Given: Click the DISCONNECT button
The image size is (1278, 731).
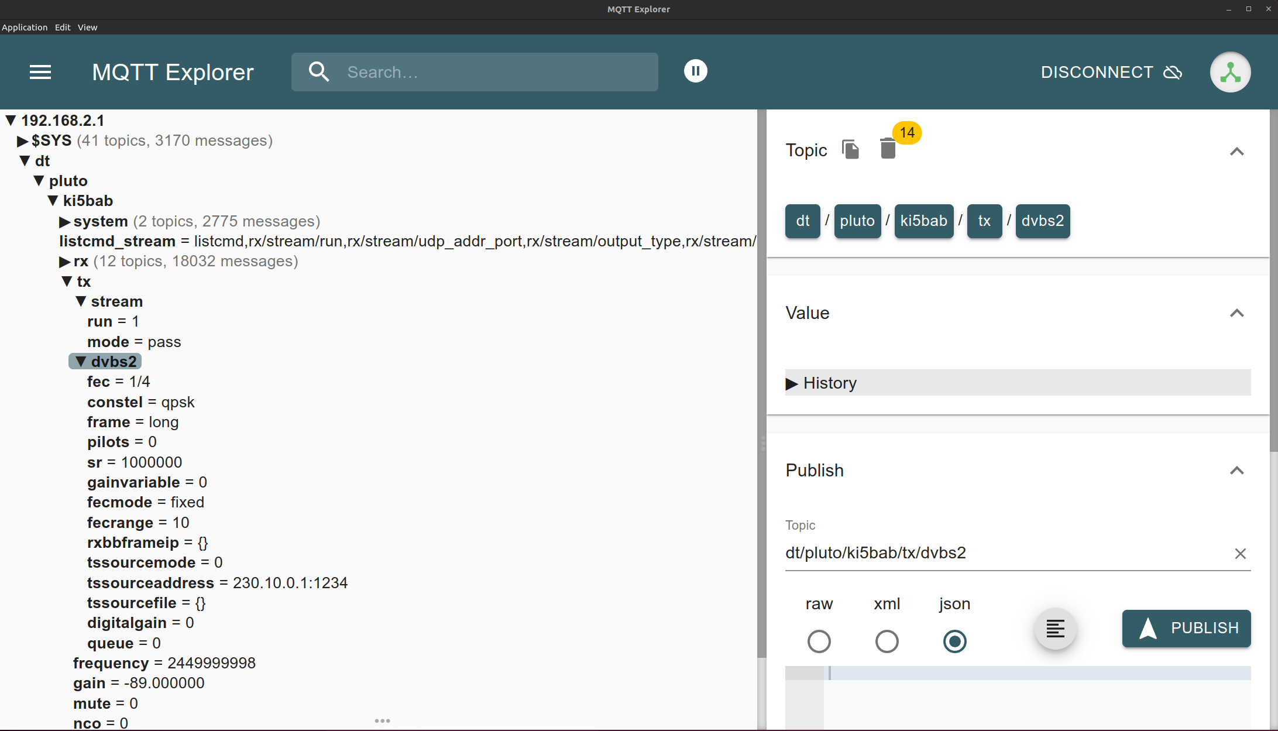Looking at the screenshot, I should point(1111,72).
